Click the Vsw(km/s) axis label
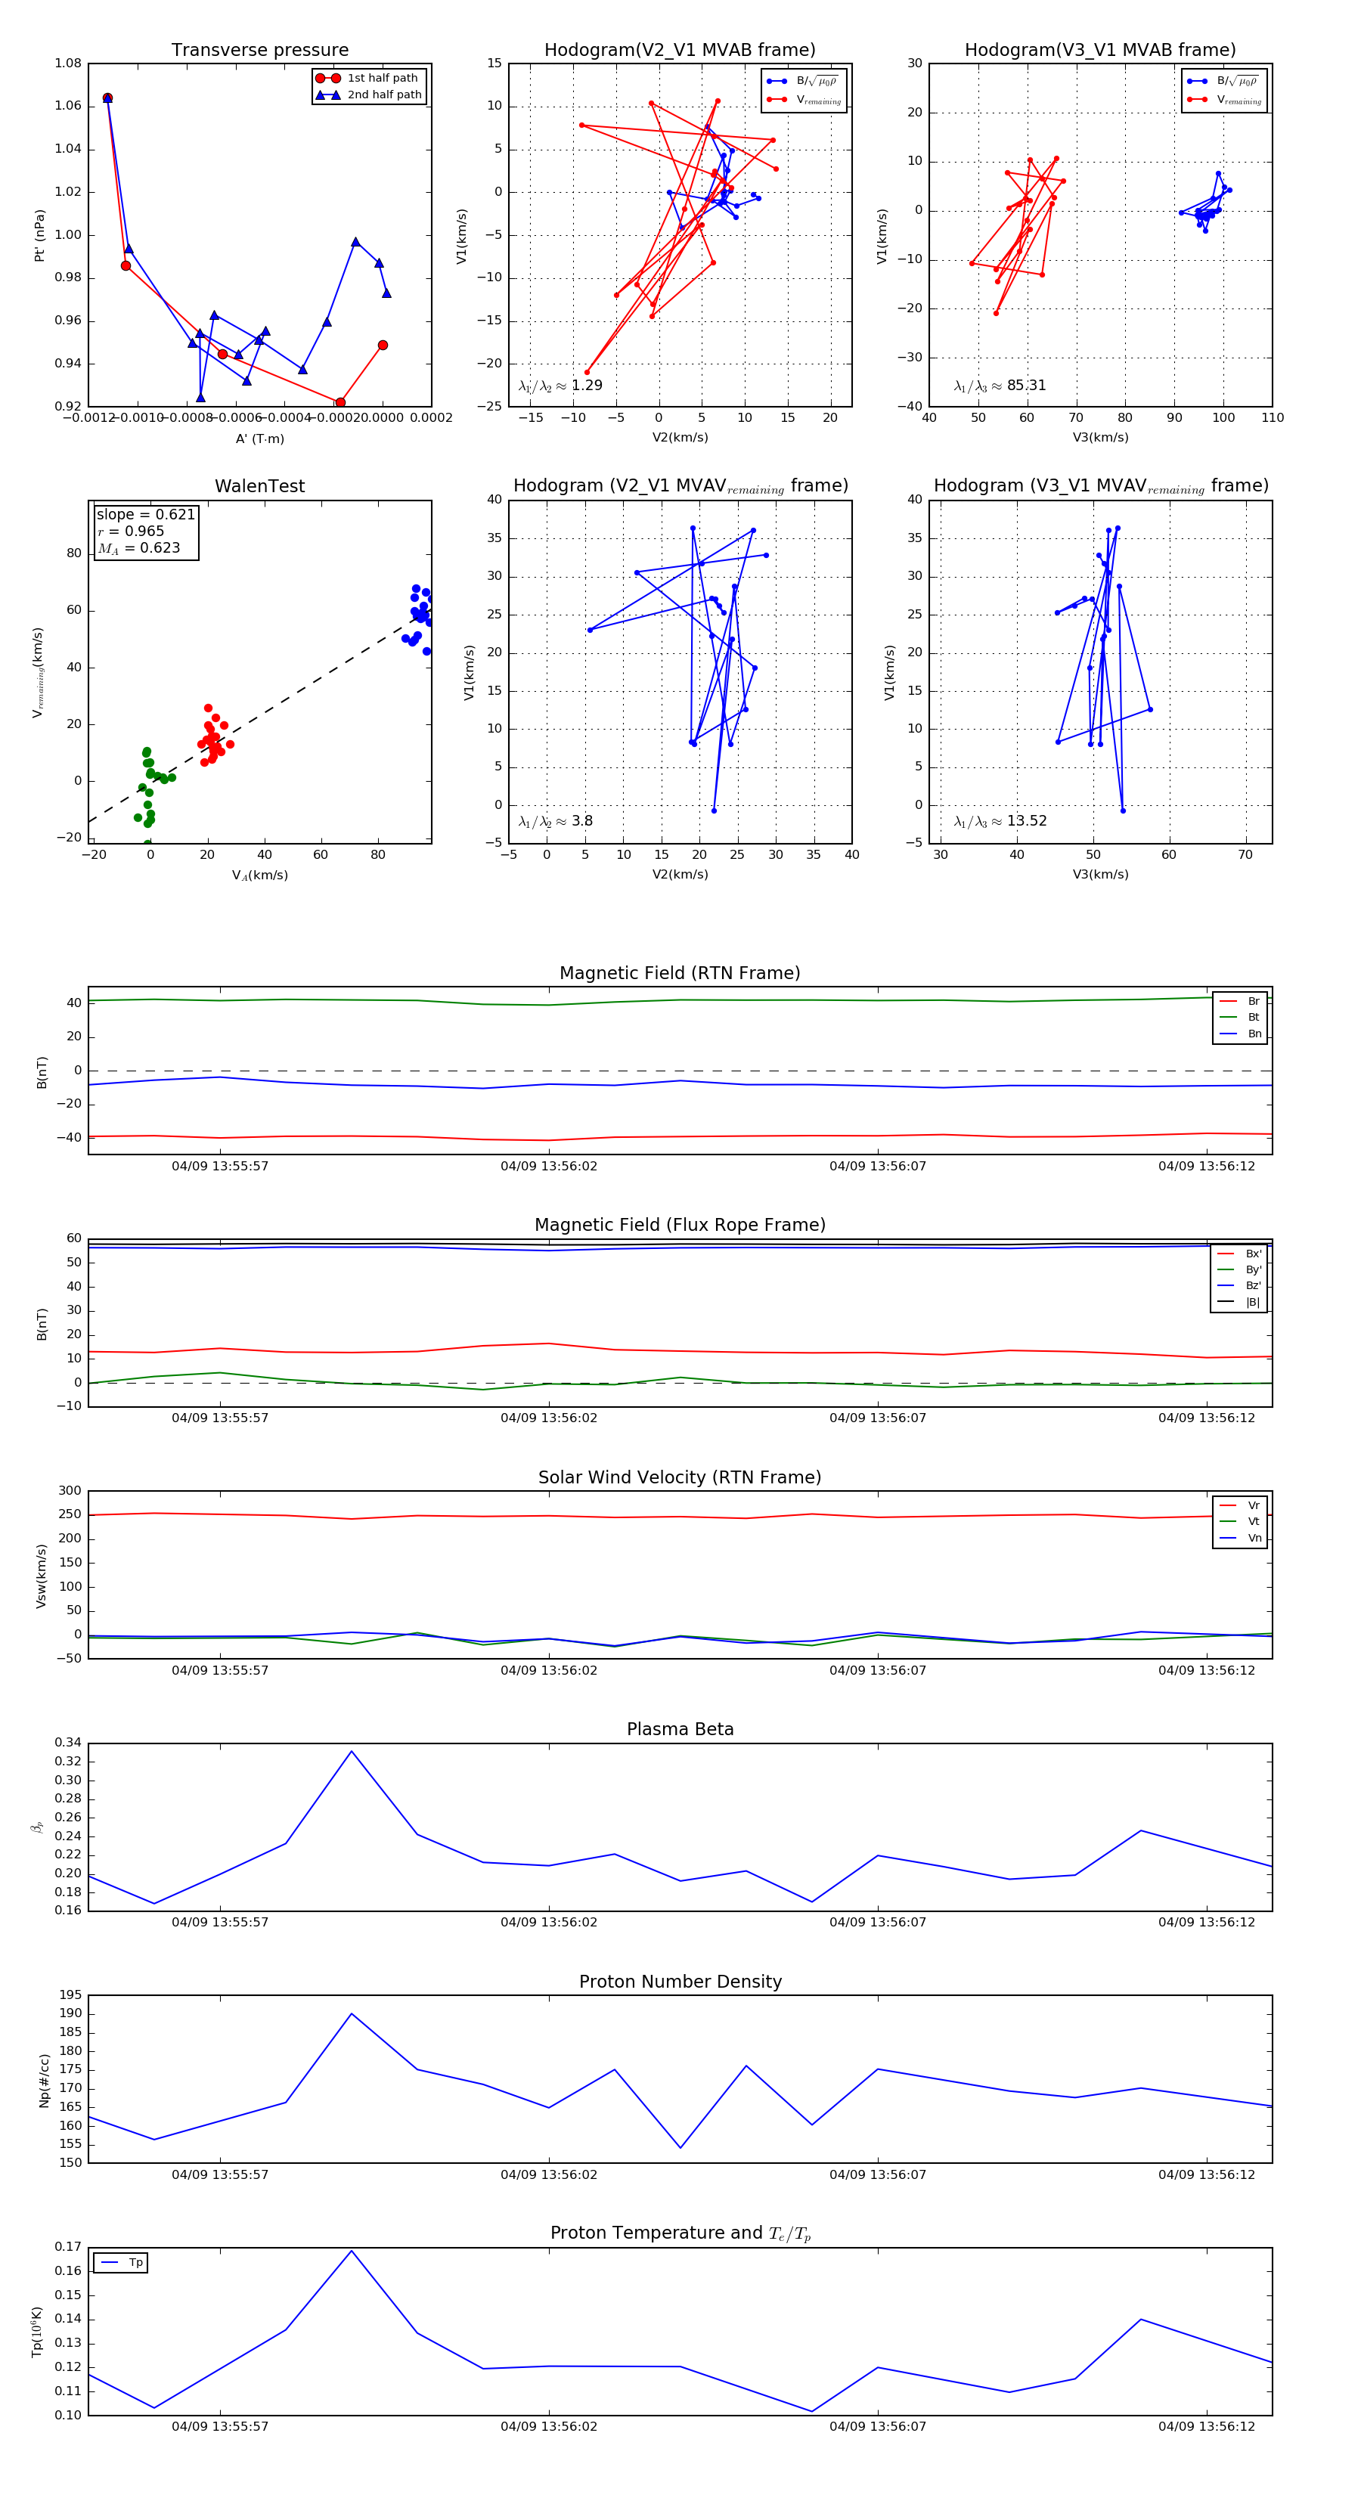The height and width of the screenshot is (2495, 1361). pyautogui.click(x=41, y=1576)
